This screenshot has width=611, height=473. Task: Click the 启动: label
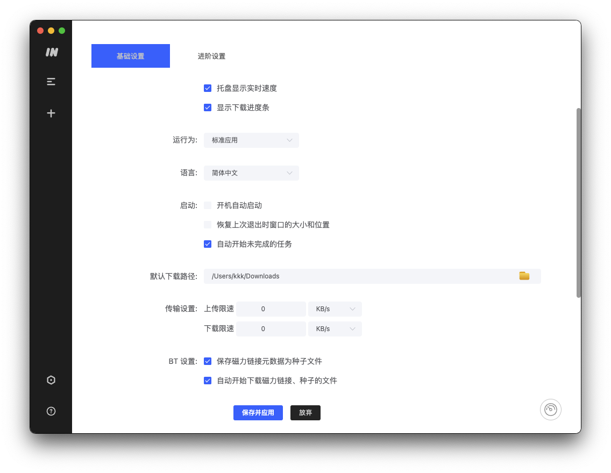189,205
